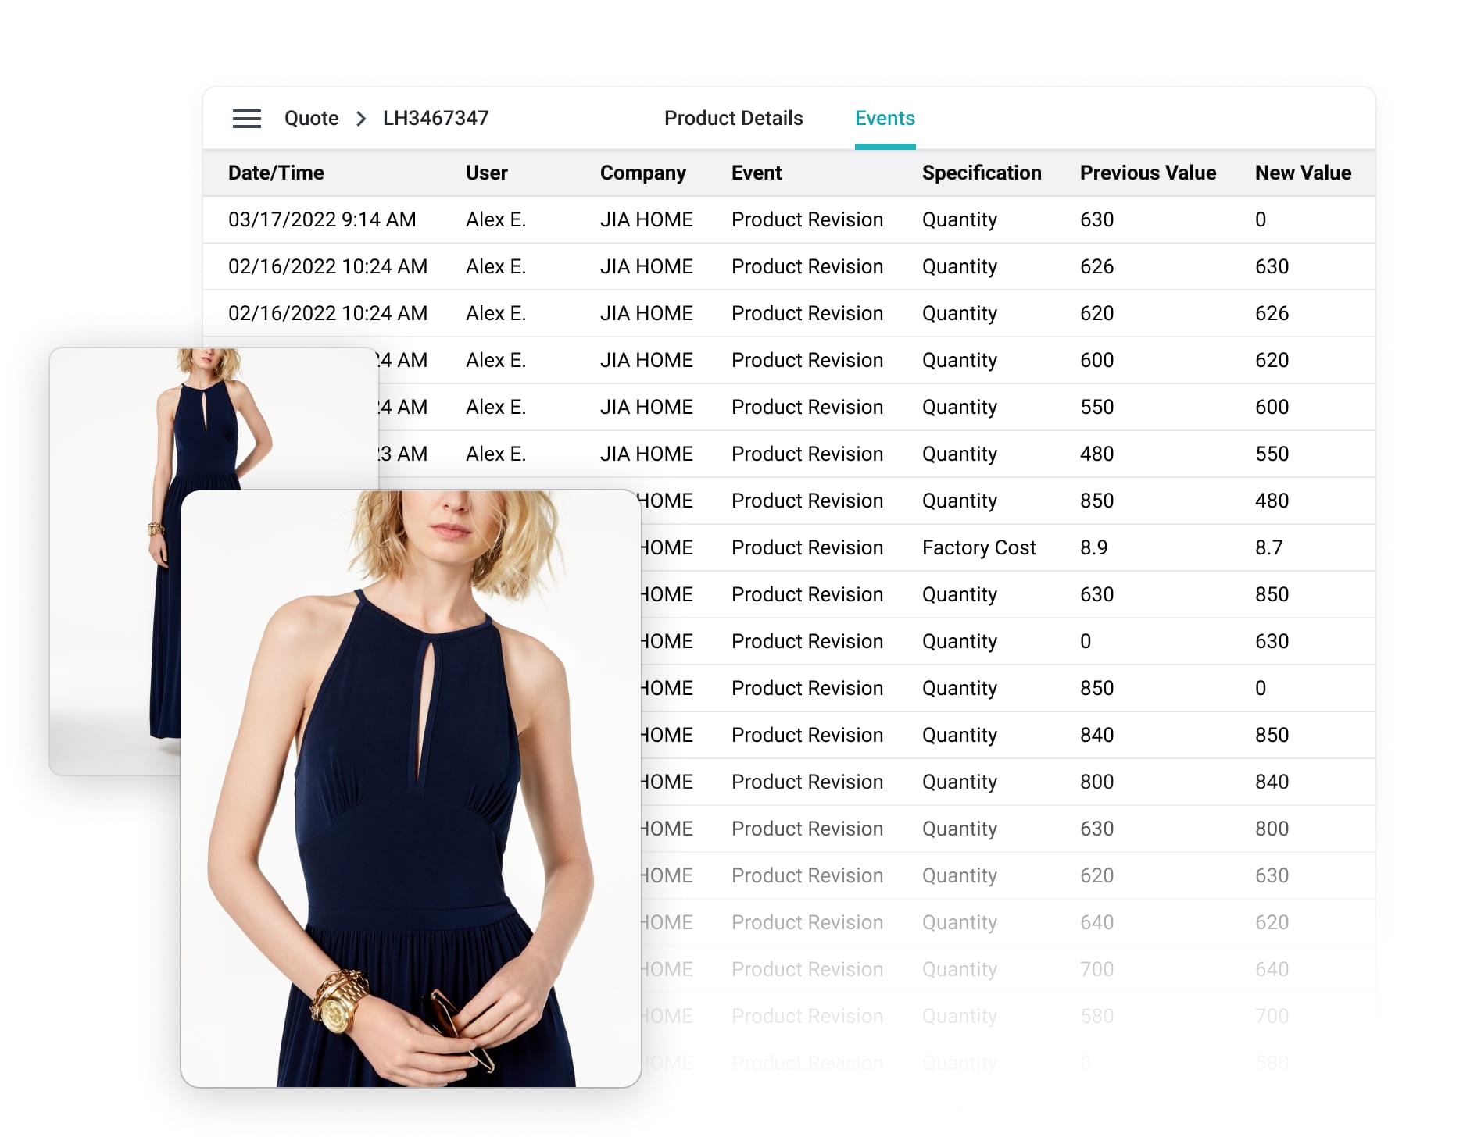
Task: Select the Events tab
Action: point(884,119)
